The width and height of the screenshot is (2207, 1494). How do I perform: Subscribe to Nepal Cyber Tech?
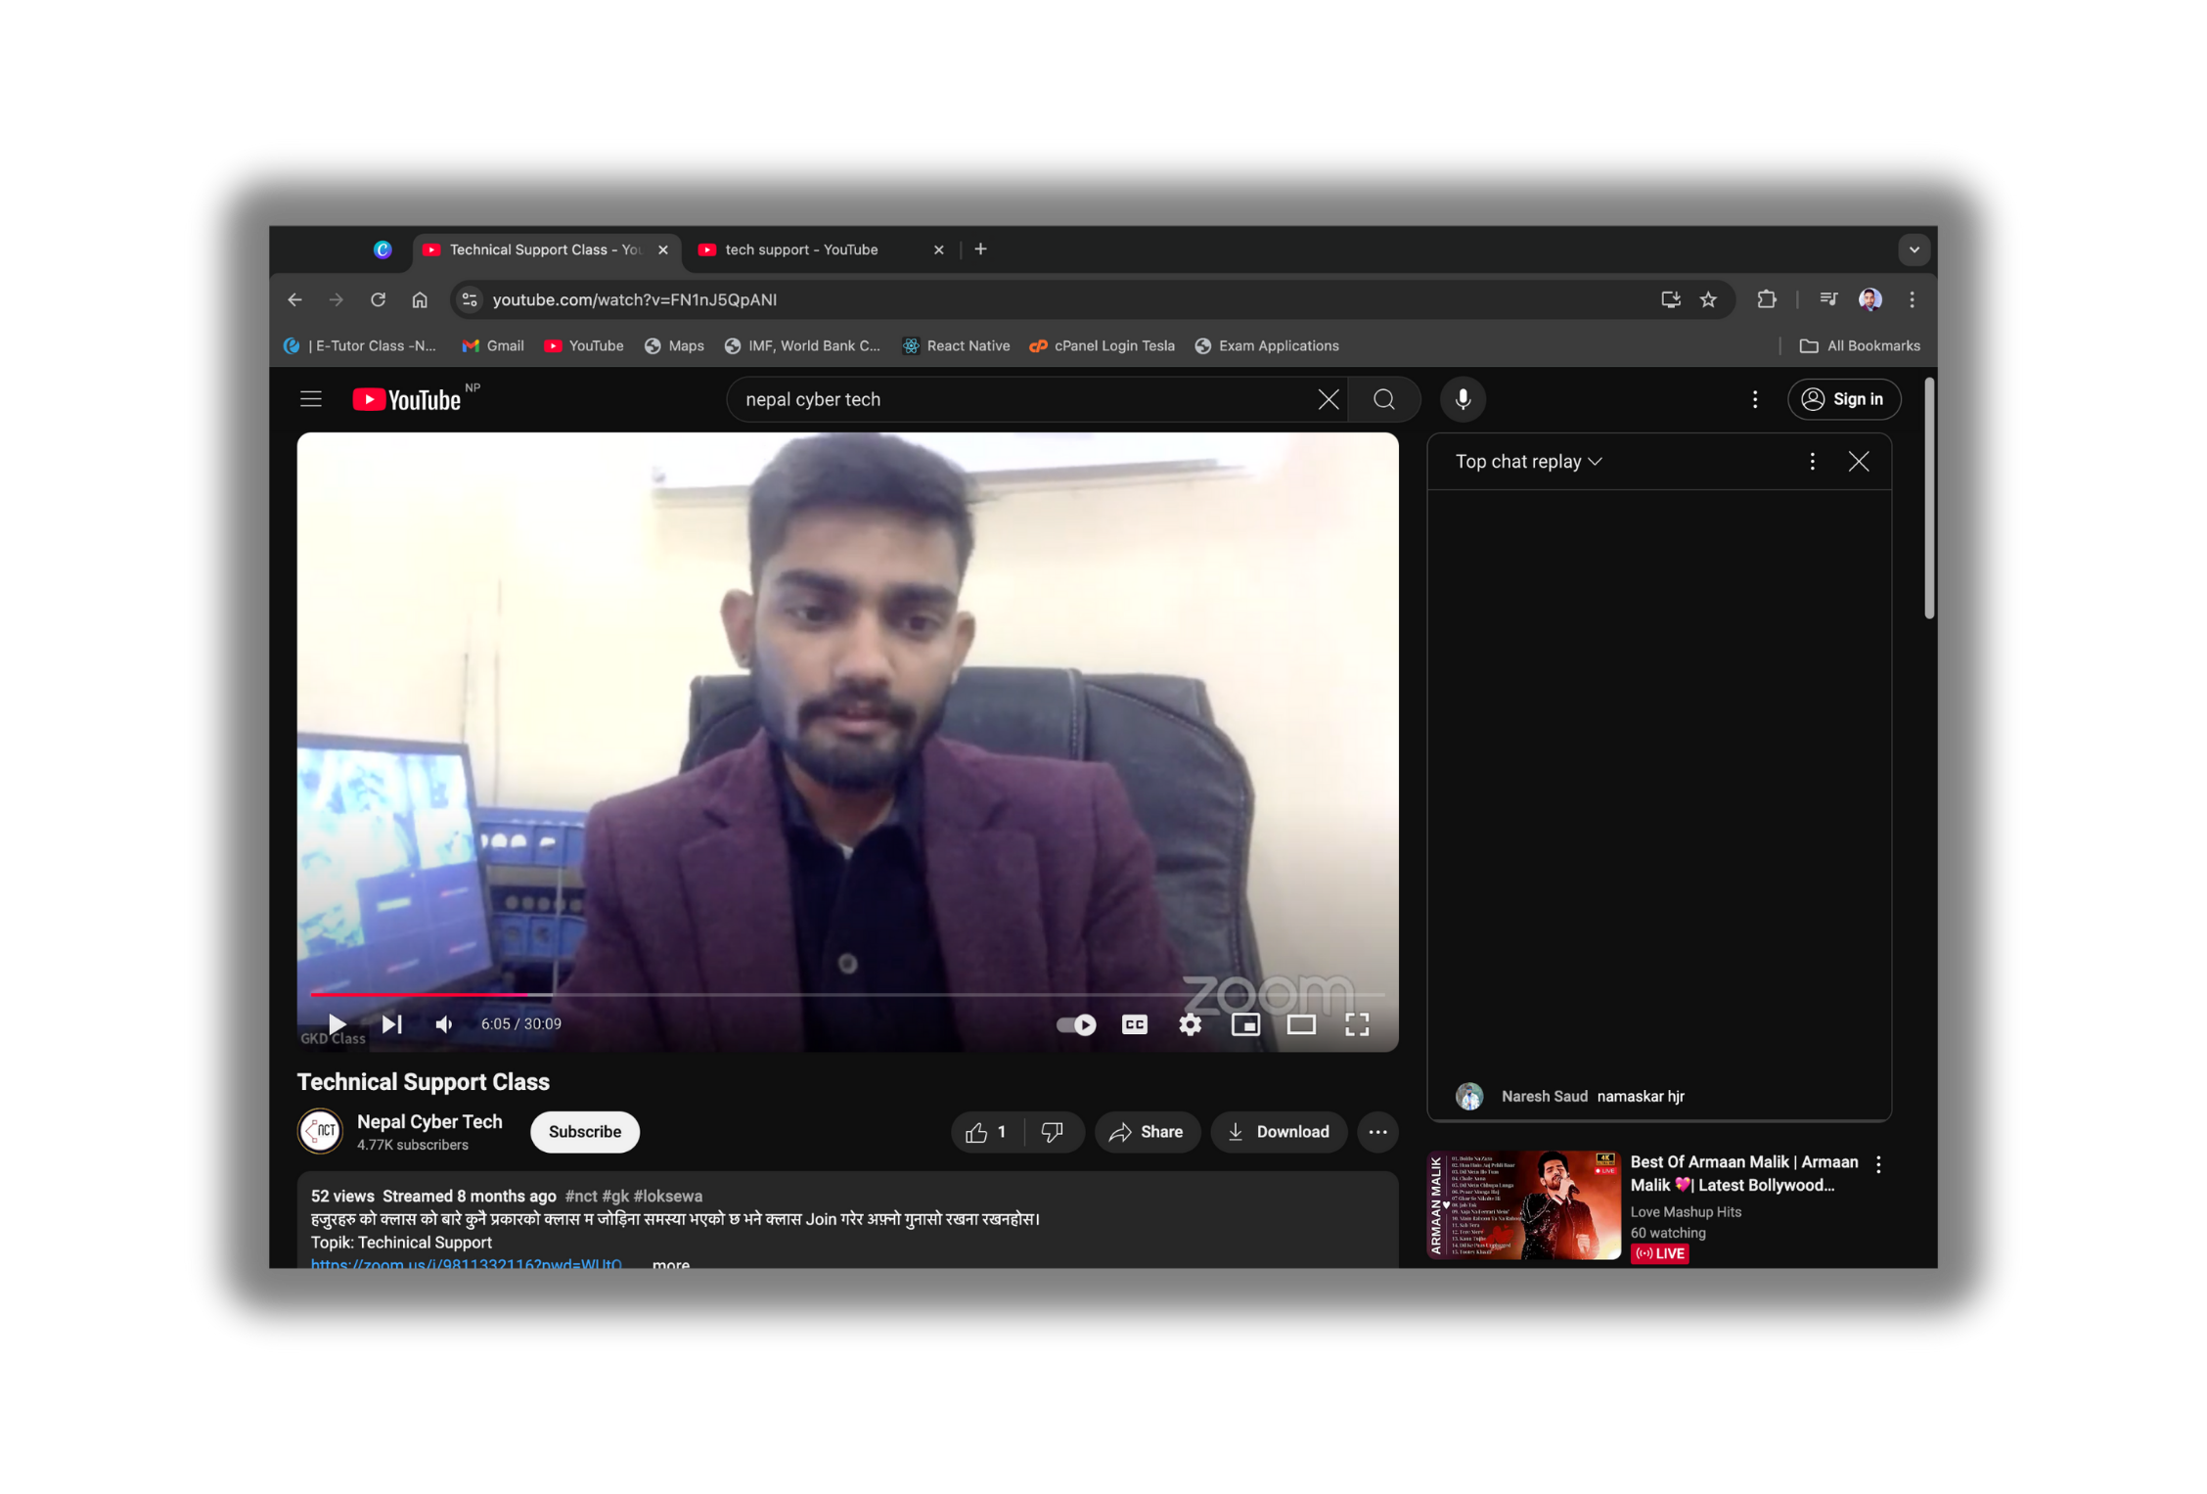[584, 1132]
